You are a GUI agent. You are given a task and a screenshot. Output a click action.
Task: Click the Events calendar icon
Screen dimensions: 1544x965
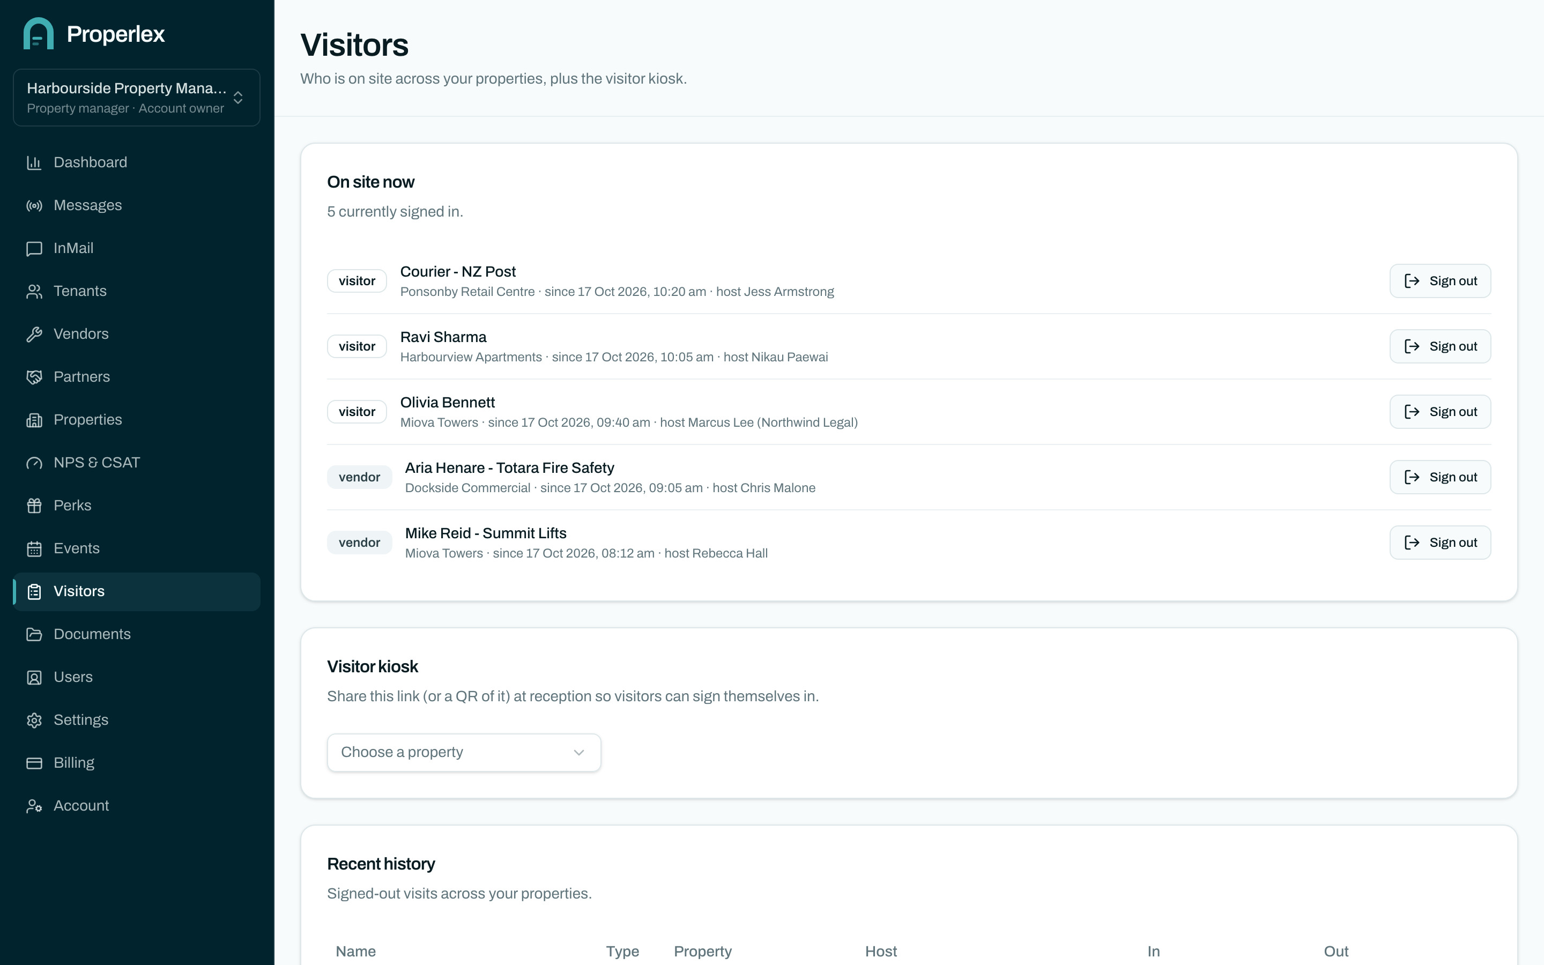tap(34, 548)
